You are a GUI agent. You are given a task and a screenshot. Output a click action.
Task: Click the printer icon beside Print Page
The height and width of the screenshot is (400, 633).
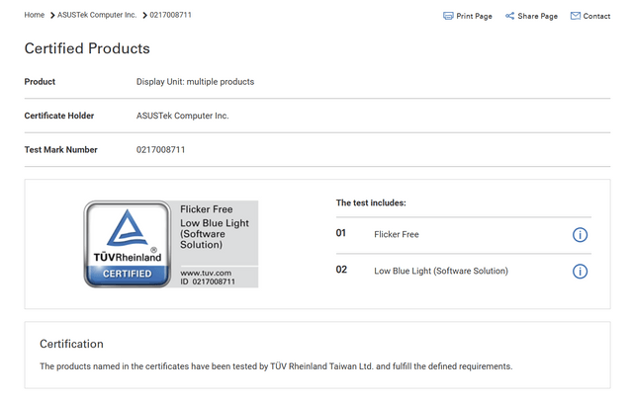coord(448,16)
